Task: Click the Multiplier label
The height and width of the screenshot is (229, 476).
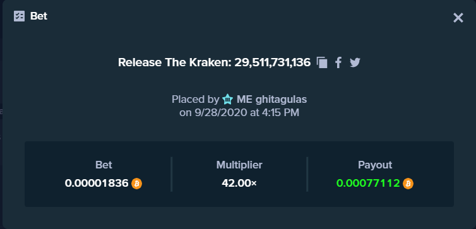Action: point(239,165)
